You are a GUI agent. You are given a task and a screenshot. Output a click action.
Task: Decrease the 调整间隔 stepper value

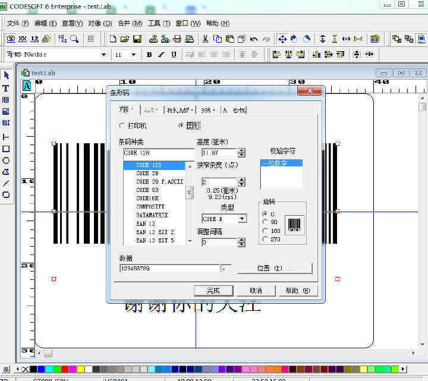pos(241,244)
